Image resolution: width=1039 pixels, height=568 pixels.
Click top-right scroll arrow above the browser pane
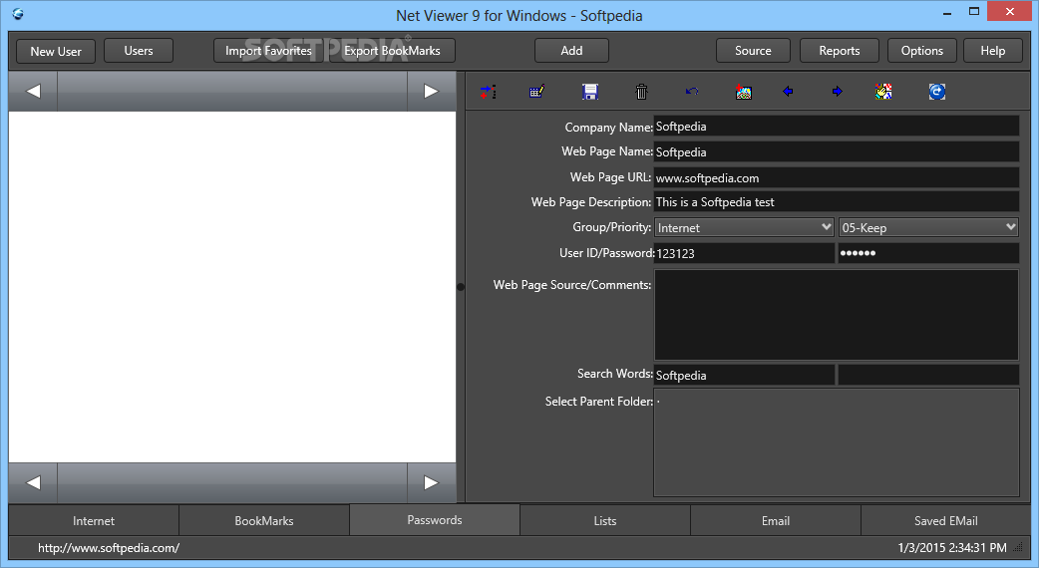(x=432, y=92)
